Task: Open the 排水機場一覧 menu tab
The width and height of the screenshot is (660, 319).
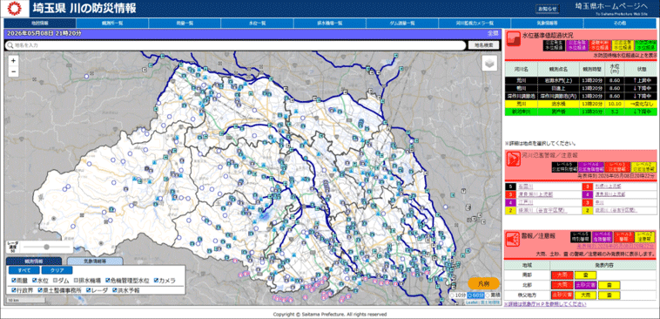Action: 330,24
